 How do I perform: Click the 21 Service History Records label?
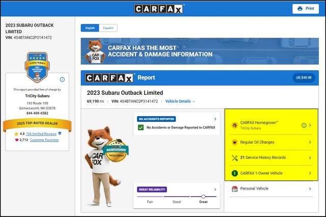tap(263, 157)
